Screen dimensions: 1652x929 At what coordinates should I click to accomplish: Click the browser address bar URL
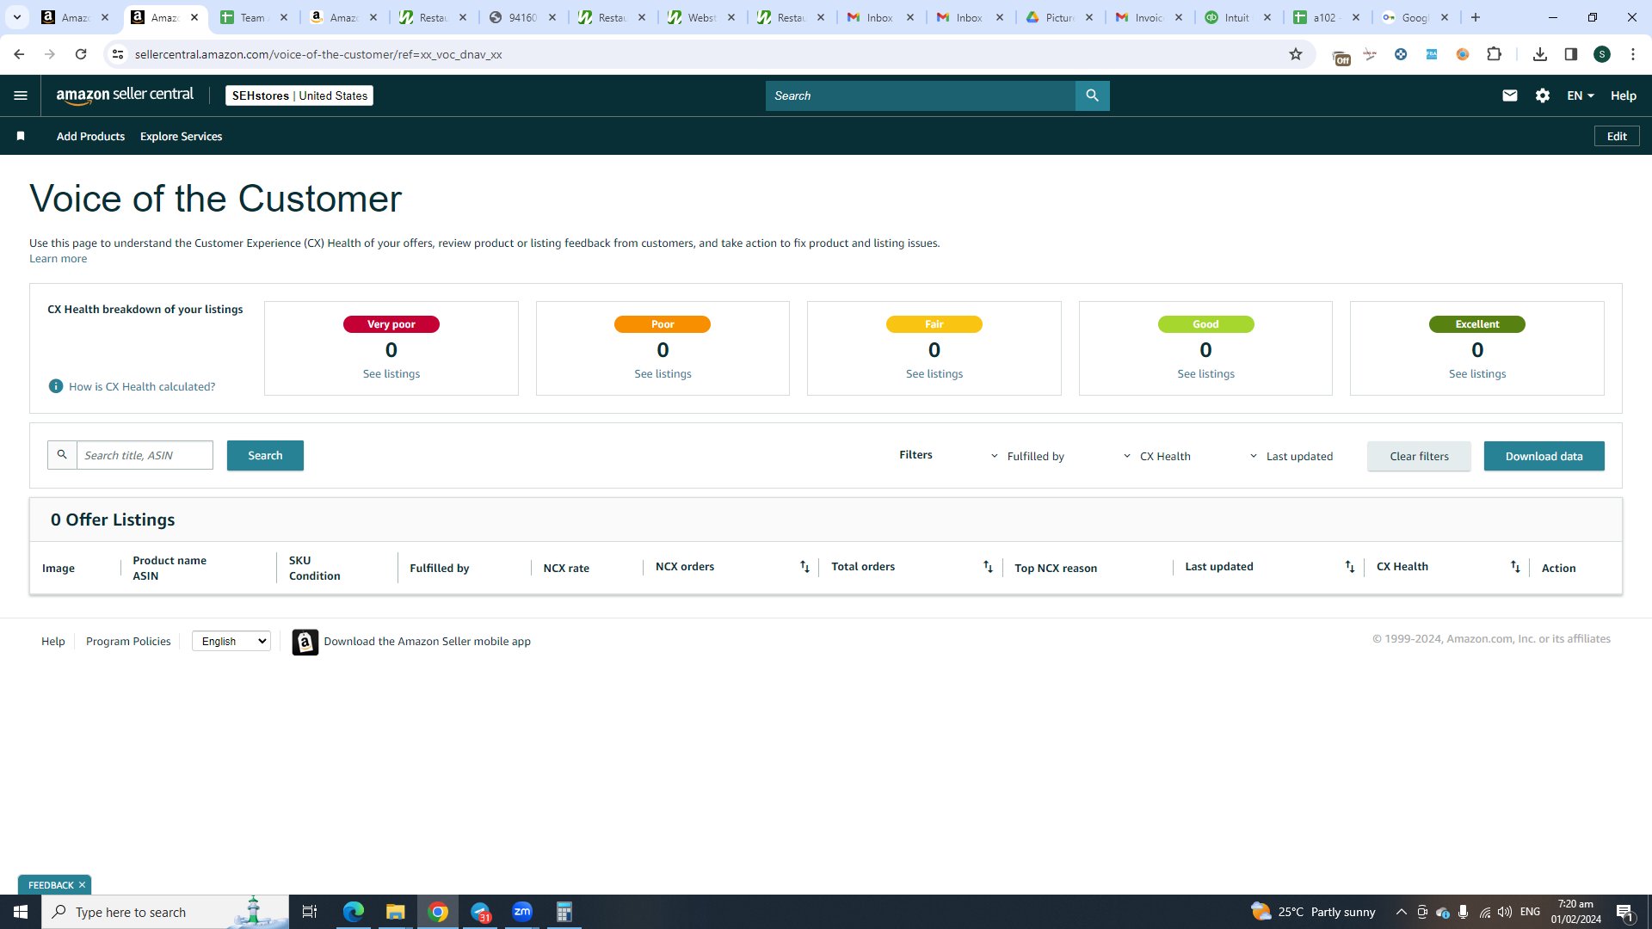[x=318, y=54]
